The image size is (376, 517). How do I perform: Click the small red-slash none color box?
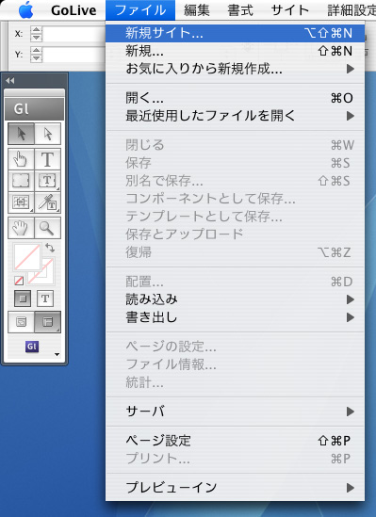click(x=19, y=281)
